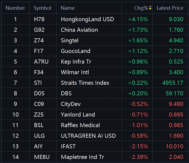Select Raffles Medical in the list
189x163 pixels.
tap(80, 125)
